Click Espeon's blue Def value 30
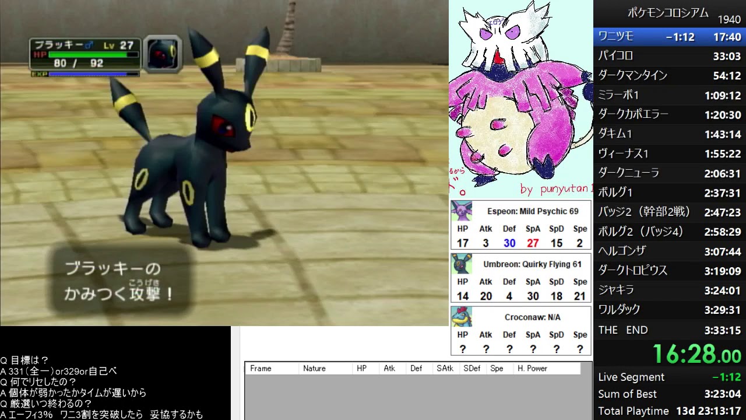This screenshot has height=420, width=746. coord(509,243)
